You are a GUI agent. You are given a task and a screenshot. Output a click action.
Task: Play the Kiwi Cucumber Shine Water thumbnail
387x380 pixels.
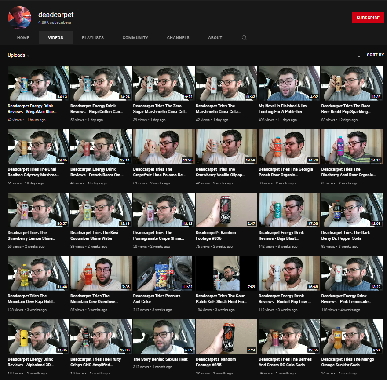pos(101,210)
